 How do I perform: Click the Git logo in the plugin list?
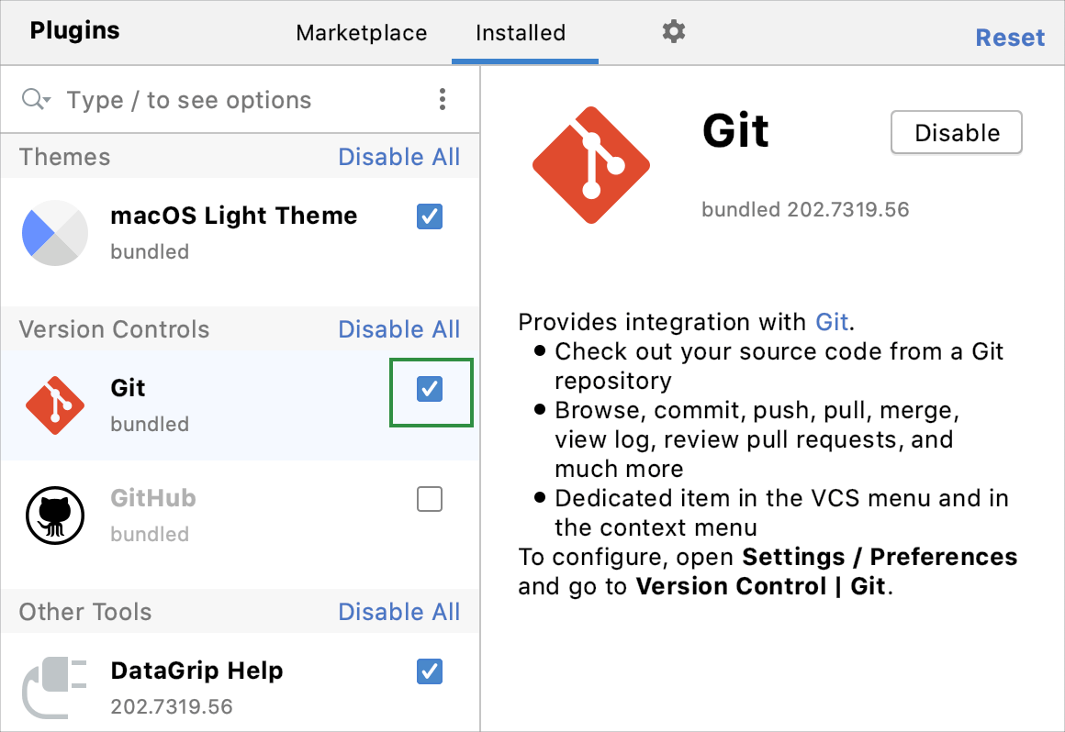55,405
